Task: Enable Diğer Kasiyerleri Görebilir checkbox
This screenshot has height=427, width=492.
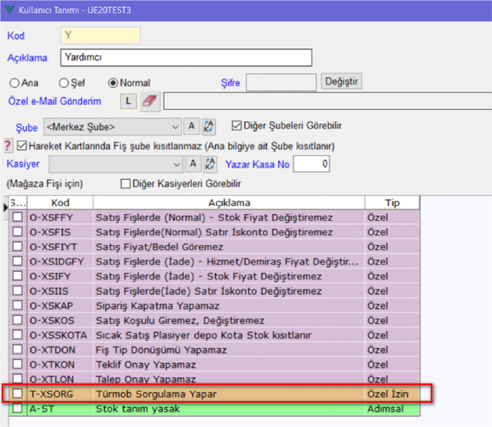Action: pyautogui.click(x=126, y=183)
